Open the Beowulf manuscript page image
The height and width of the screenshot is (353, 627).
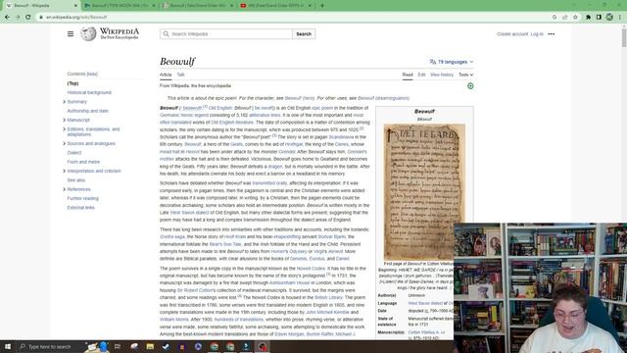pyautogui.click(x=424, y=192)
